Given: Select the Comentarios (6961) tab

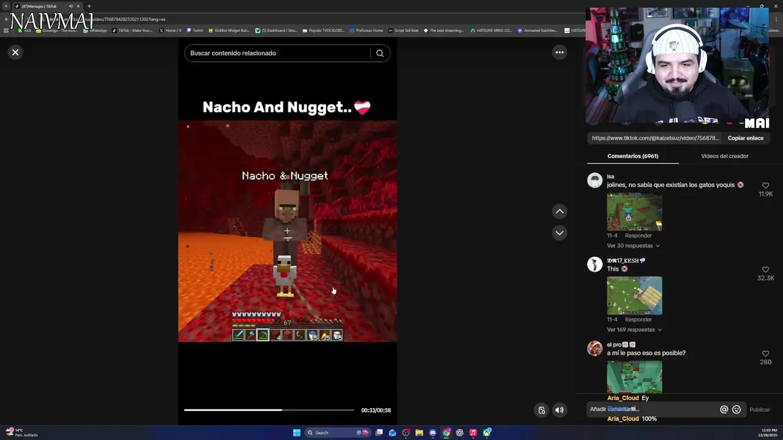Looking at the screenshot, I should point(633,156).
